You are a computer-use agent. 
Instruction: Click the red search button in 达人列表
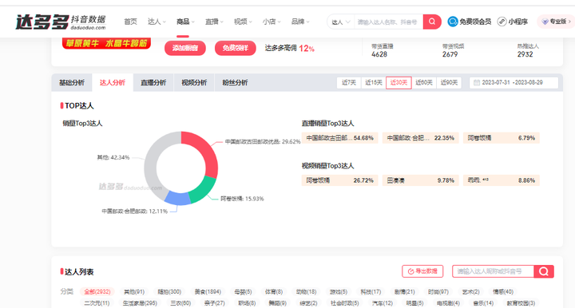click(x=544, y=271)
